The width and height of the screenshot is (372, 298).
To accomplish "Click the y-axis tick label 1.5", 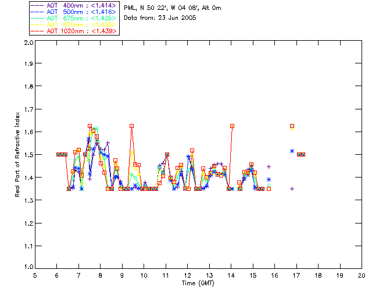I will pos(28,155).
